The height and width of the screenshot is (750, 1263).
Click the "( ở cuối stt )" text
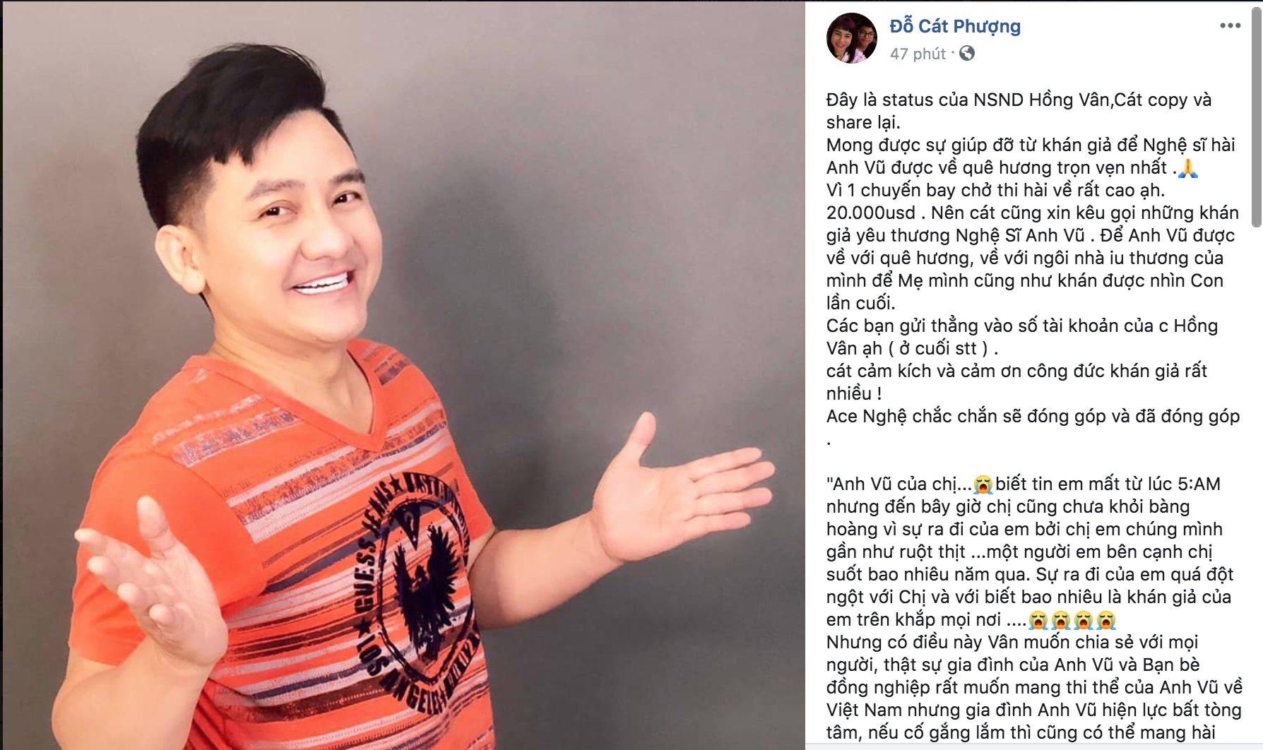[937, 348]
